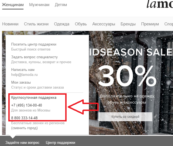Click the lamoda logo
173x146 pixels.
(160, 4)
